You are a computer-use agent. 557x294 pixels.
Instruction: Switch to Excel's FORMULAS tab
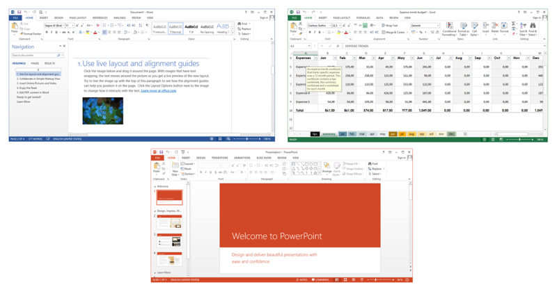click(363, 18)
